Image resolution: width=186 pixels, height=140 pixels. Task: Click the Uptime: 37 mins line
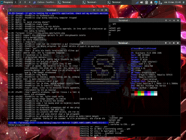coord(139,59)
